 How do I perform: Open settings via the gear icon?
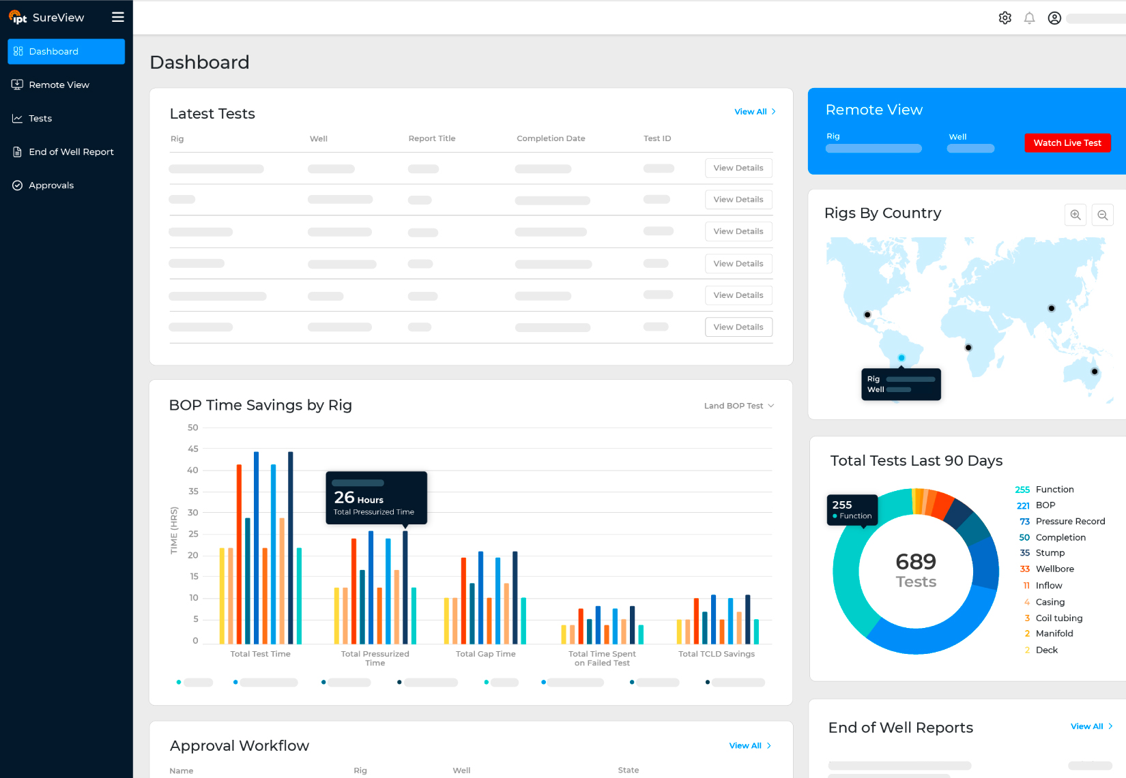(x=1005, y=18)
